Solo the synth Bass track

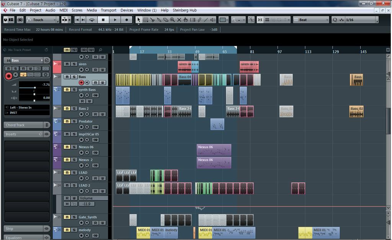click(74, 90)
